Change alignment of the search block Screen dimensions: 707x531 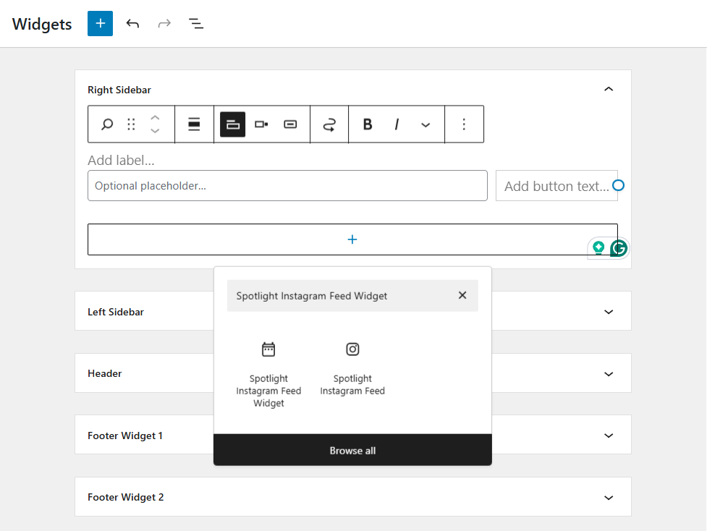click(194, 124)
